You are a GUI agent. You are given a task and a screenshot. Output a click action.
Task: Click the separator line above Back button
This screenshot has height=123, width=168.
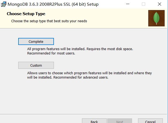point(84,114)
